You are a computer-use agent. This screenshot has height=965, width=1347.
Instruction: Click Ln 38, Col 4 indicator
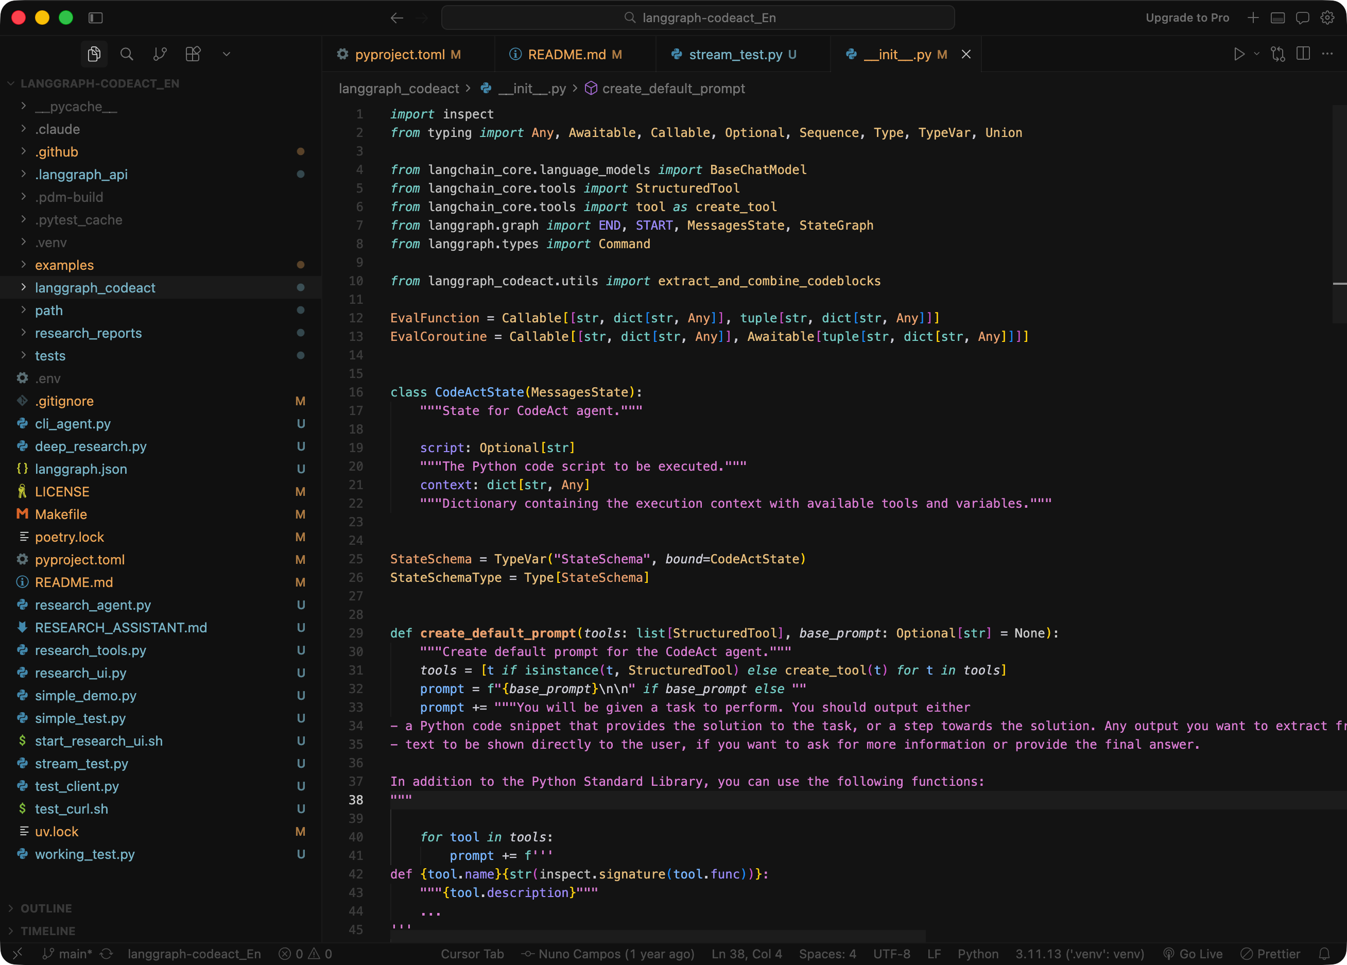point(747,954)
